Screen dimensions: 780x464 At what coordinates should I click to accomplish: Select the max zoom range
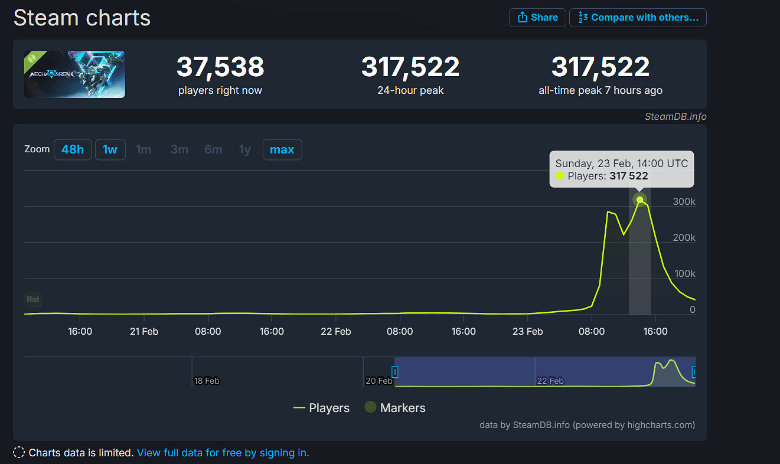[282, 149]
